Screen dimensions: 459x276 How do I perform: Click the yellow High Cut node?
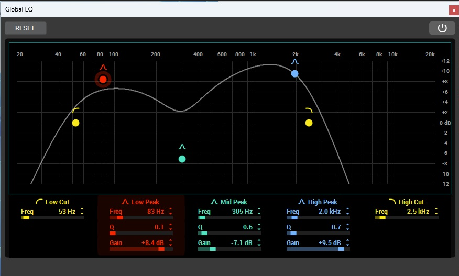click(309, 123)
